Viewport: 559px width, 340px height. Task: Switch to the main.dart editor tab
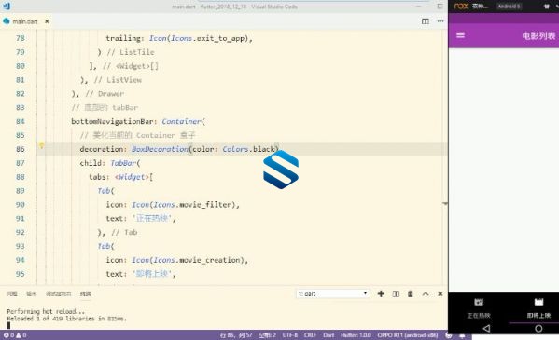pyautogui.click(x=24, y=21)
